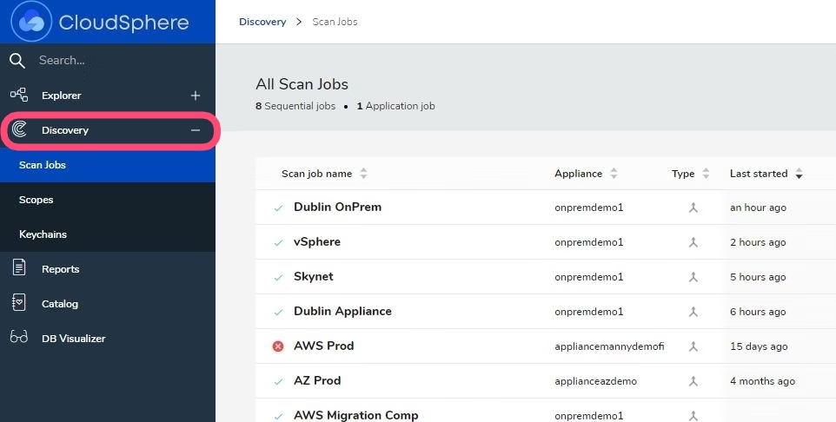Open Keychains in the sidebar
Viewport: 836px width, 422px height.
click(108, 234)
